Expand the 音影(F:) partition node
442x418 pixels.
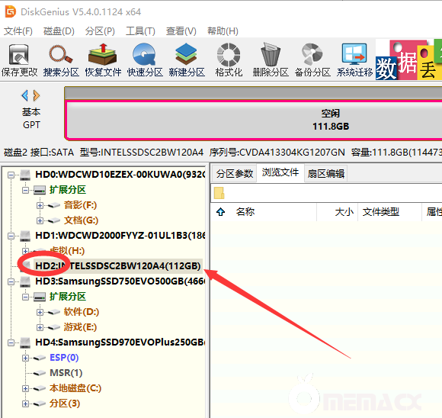(x=40, y=205)
